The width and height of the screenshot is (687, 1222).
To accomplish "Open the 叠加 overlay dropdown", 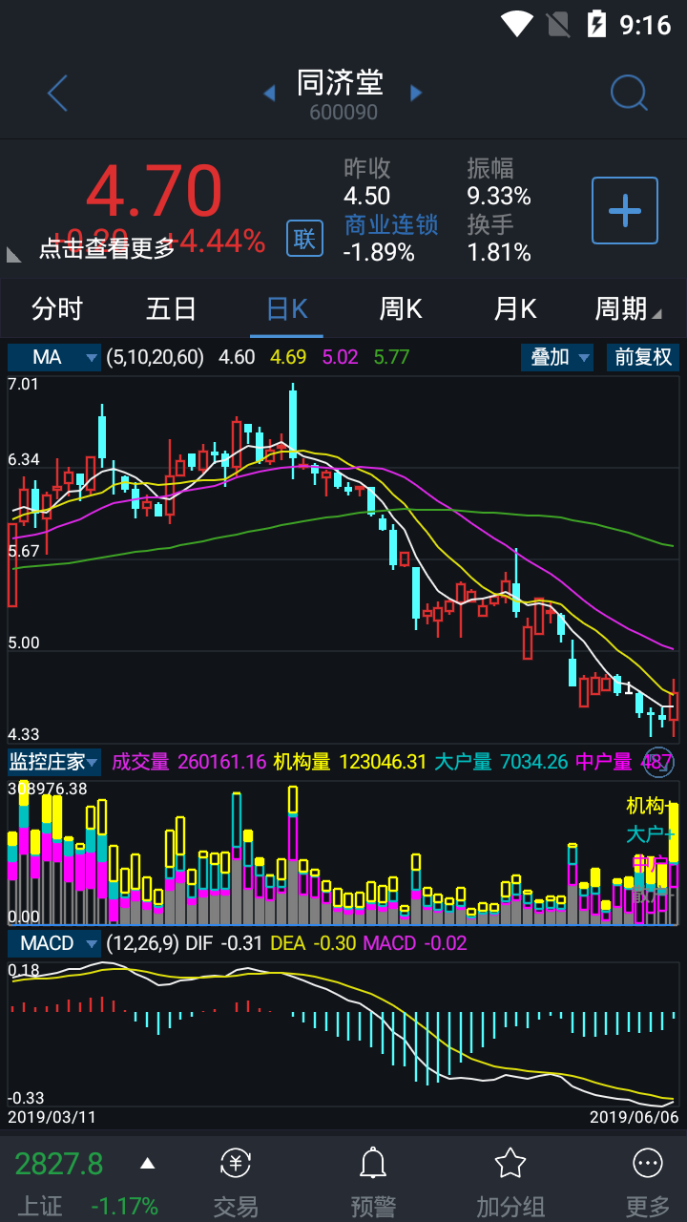I will 558,357.
